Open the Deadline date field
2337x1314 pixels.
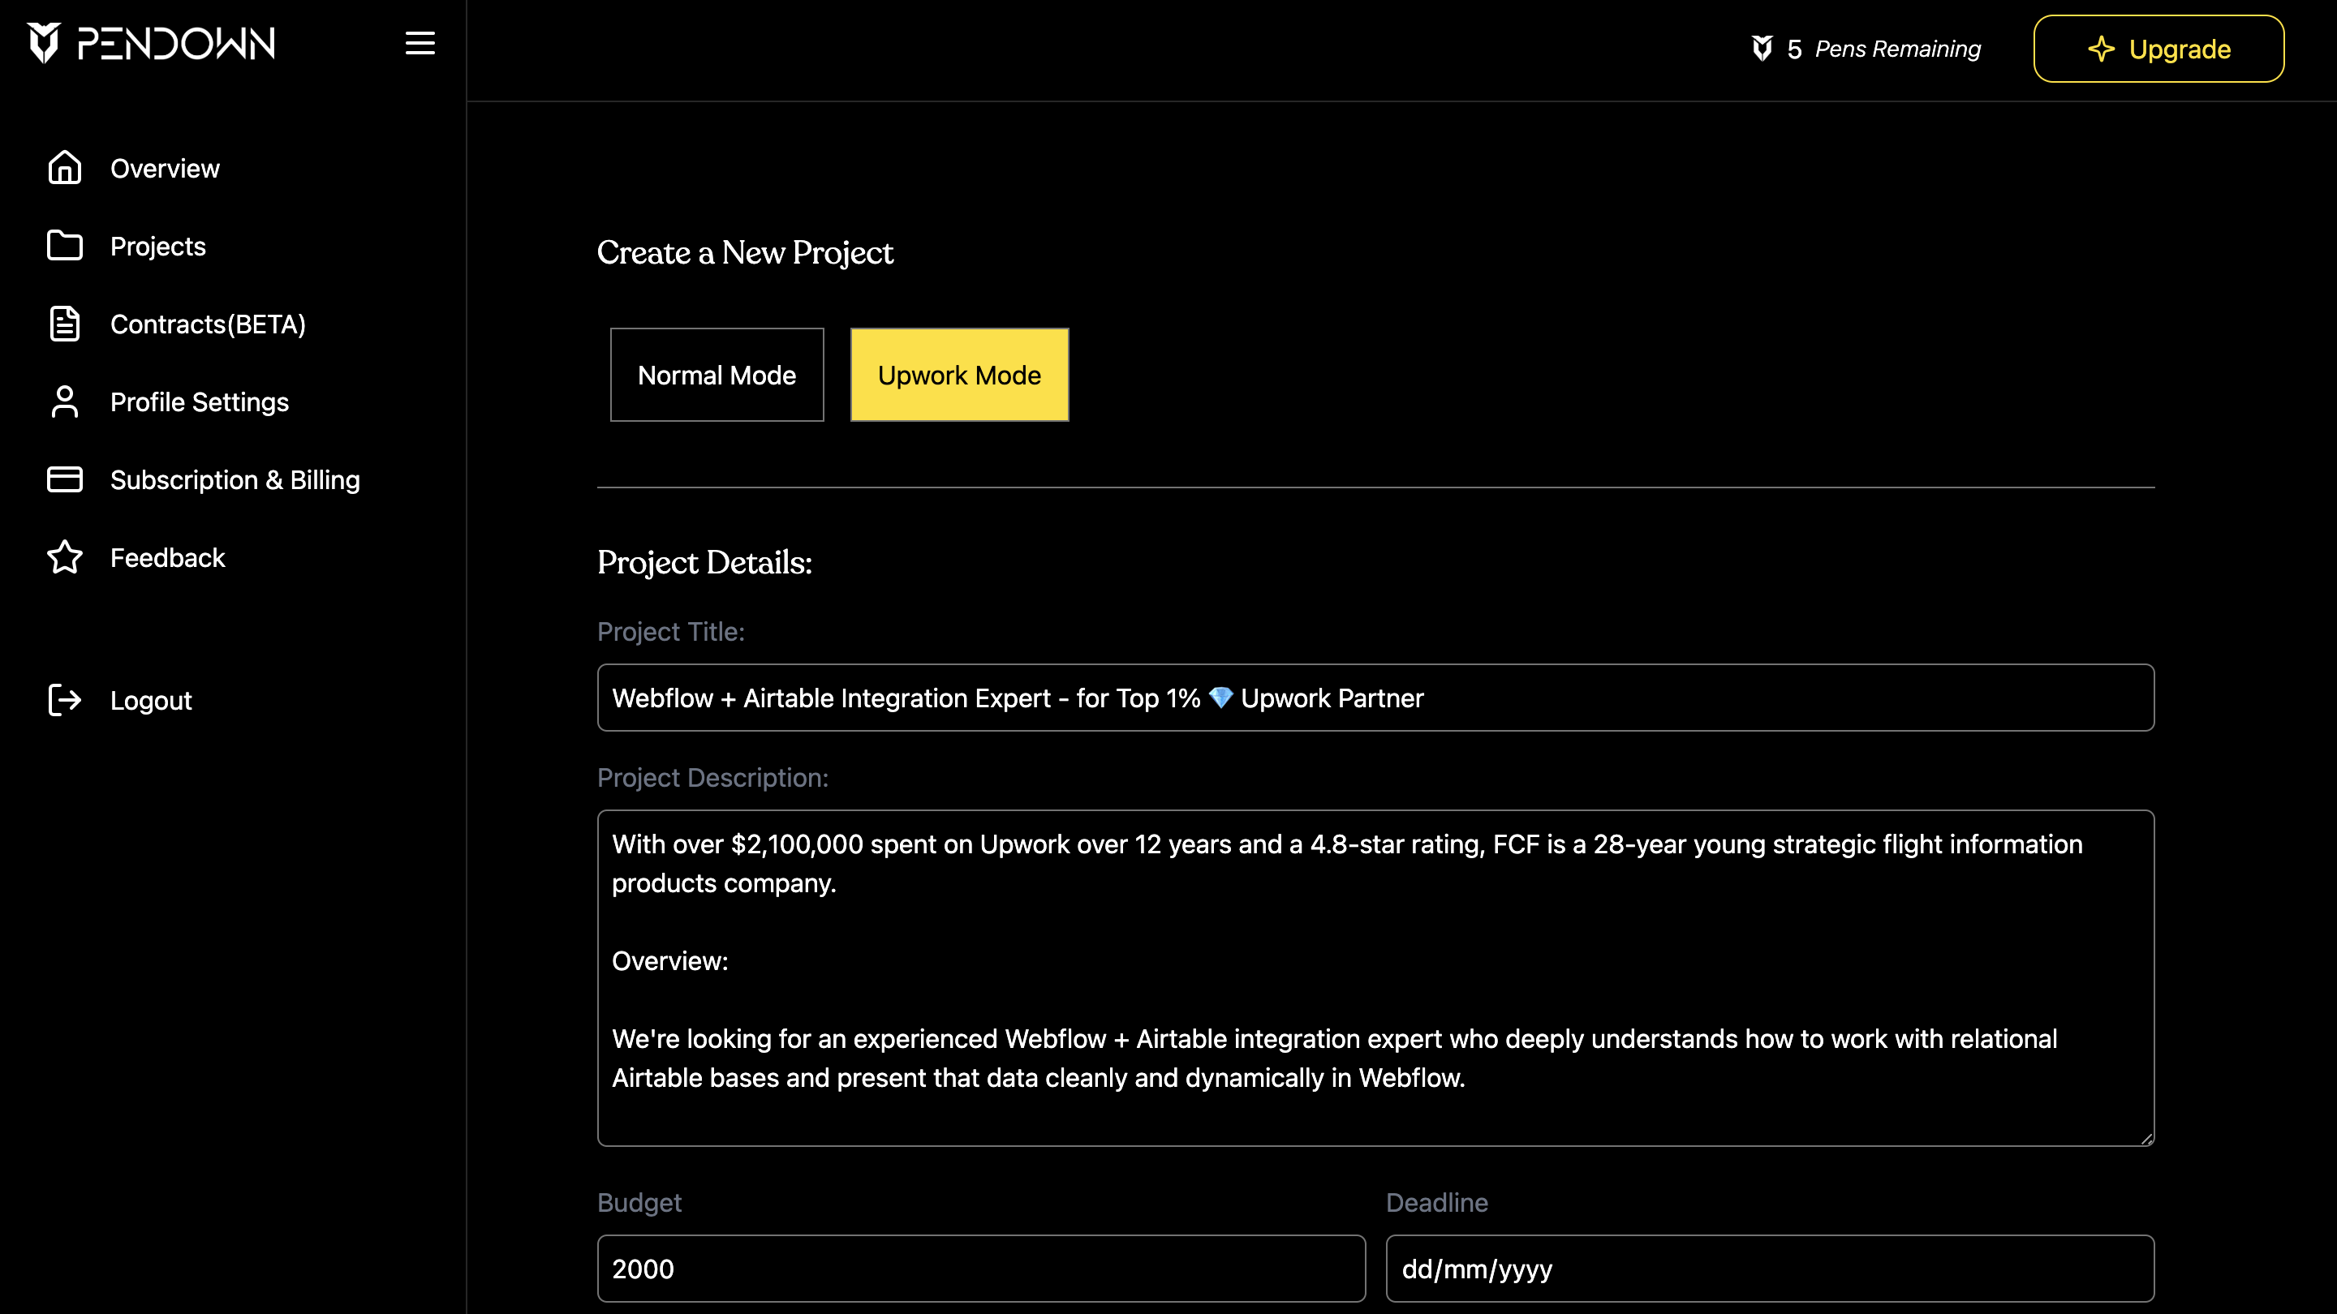click(1769, 1269)
